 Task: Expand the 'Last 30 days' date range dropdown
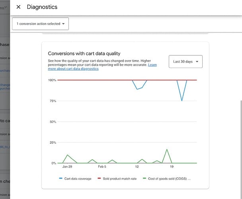[185, 62]
